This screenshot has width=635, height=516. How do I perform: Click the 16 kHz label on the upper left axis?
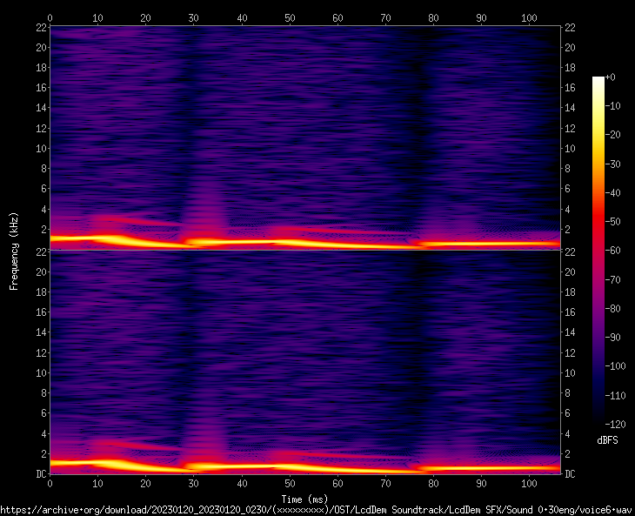pos(41,88)
